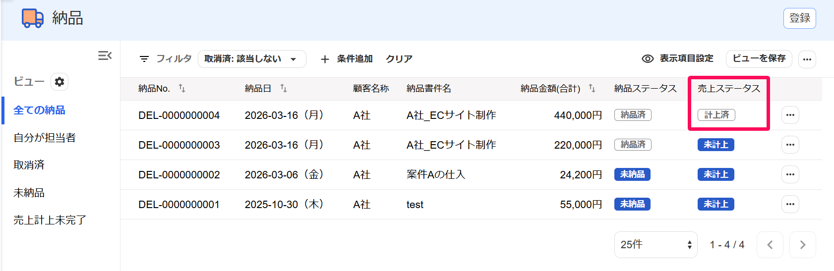Open row menu for DEL-0000000003

point(790,145)
